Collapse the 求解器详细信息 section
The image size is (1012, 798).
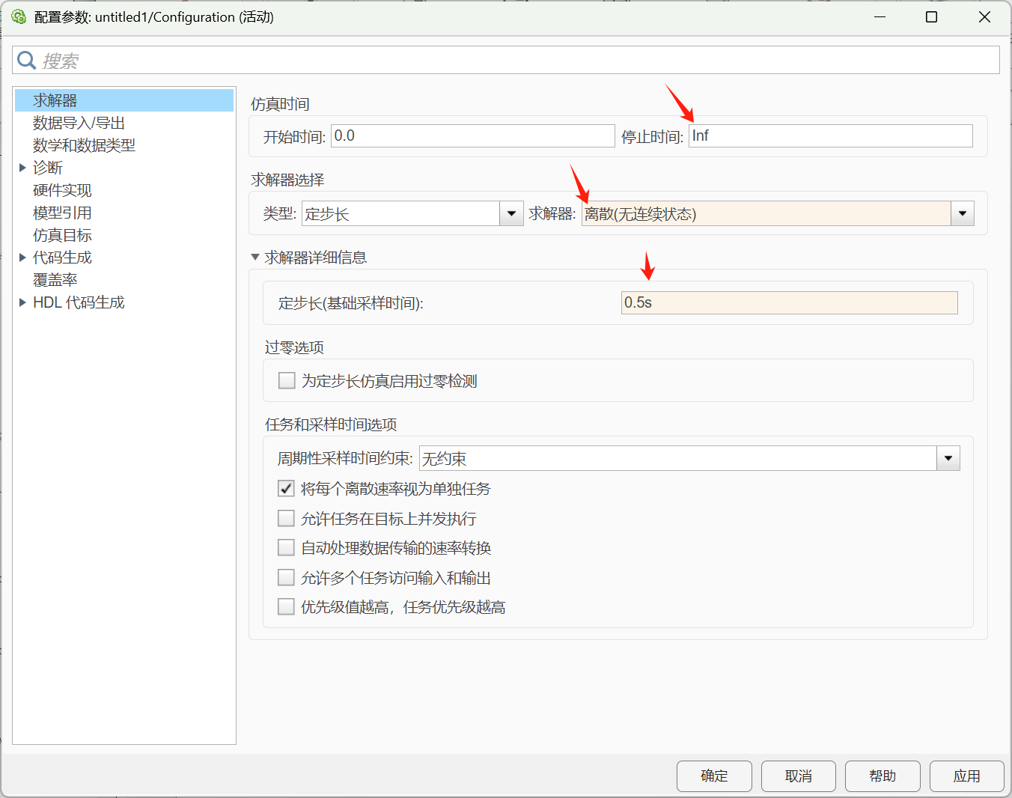click(255, 258)
